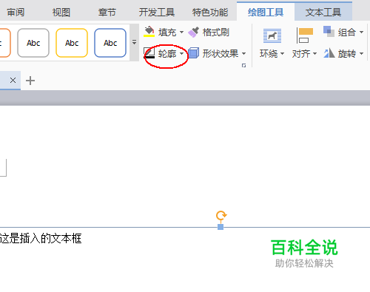This screenshot has width=370, height=292.
Task: Switch to the 章节 chapter tab
Action: pyautogui.click(x=107, y=12)
